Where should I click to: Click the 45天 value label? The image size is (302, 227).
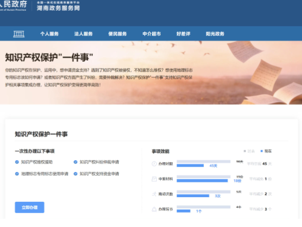pyautogui.click(x=213, y=166)
